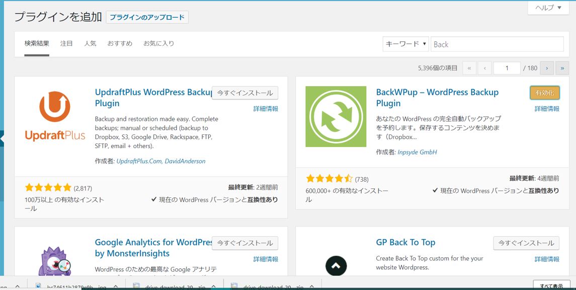576x290 pixels.
Task: Click author link DavidAnderson
Action: 185,161
